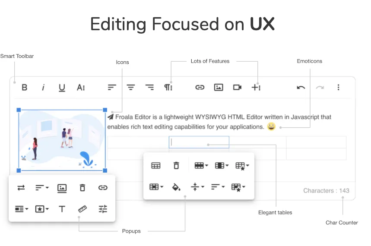Click the trash icon in table popup
Viewport: 371px width, 246px height.
(x=176, y=165)
